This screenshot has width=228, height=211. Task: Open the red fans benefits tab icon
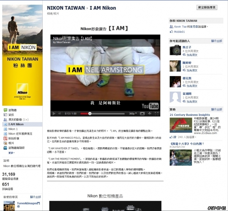[5, 138]
